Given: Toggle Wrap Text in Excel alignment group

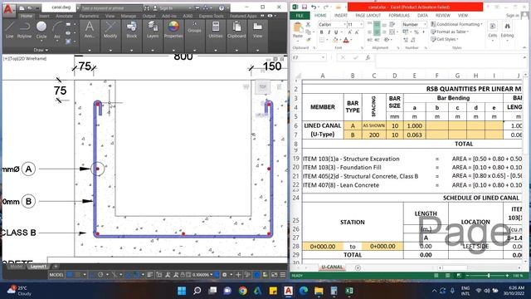Looking at the screenshot, I should pyautogui.click(x=392, y=24).
